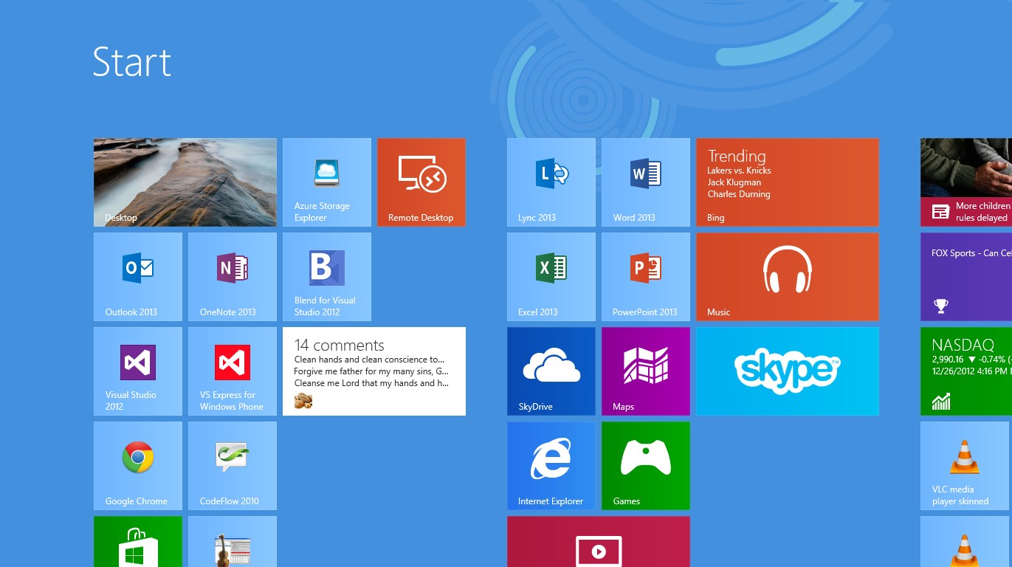Launch VLC media player skinned

pos(964,466)
